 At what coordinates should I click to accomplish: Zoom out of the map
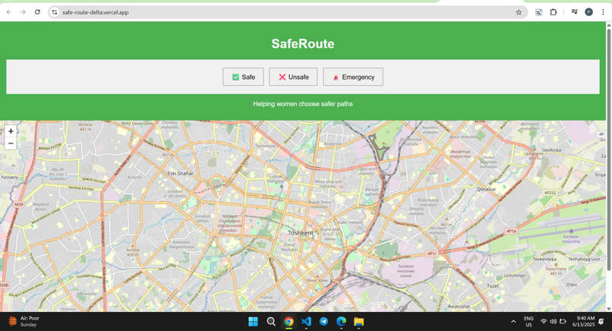pos(11,143)
